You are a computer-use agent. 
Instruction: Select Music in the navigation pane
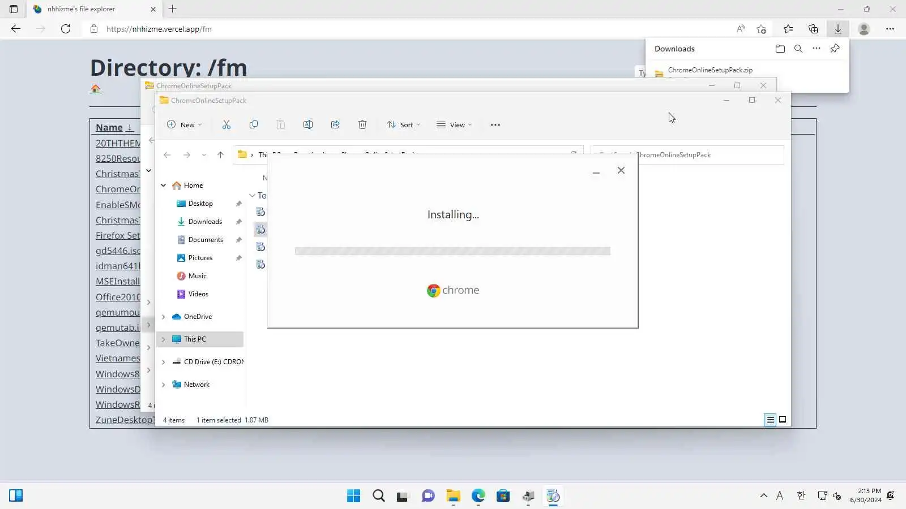[x=197, y=276]
